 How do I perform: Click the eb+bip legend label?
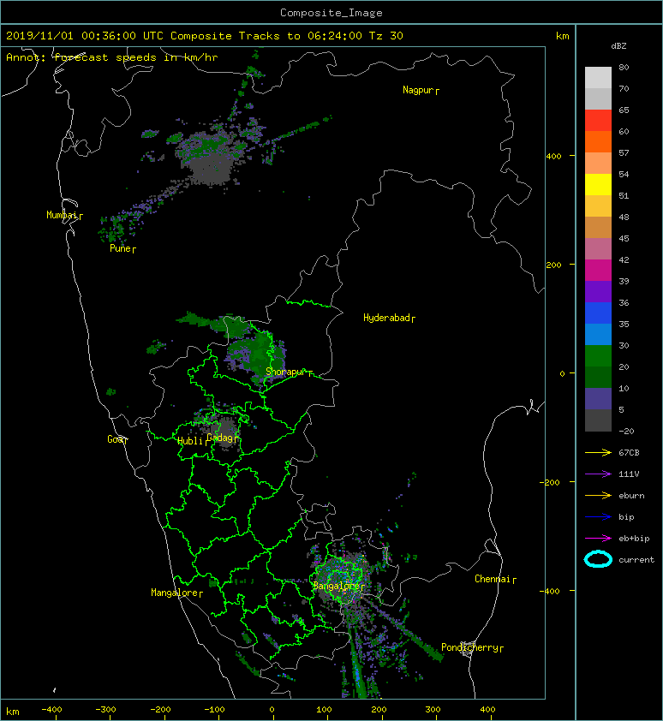pos(634,539)
